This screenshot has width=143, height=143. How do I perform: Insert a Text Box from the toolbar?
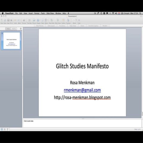[29, 20]
